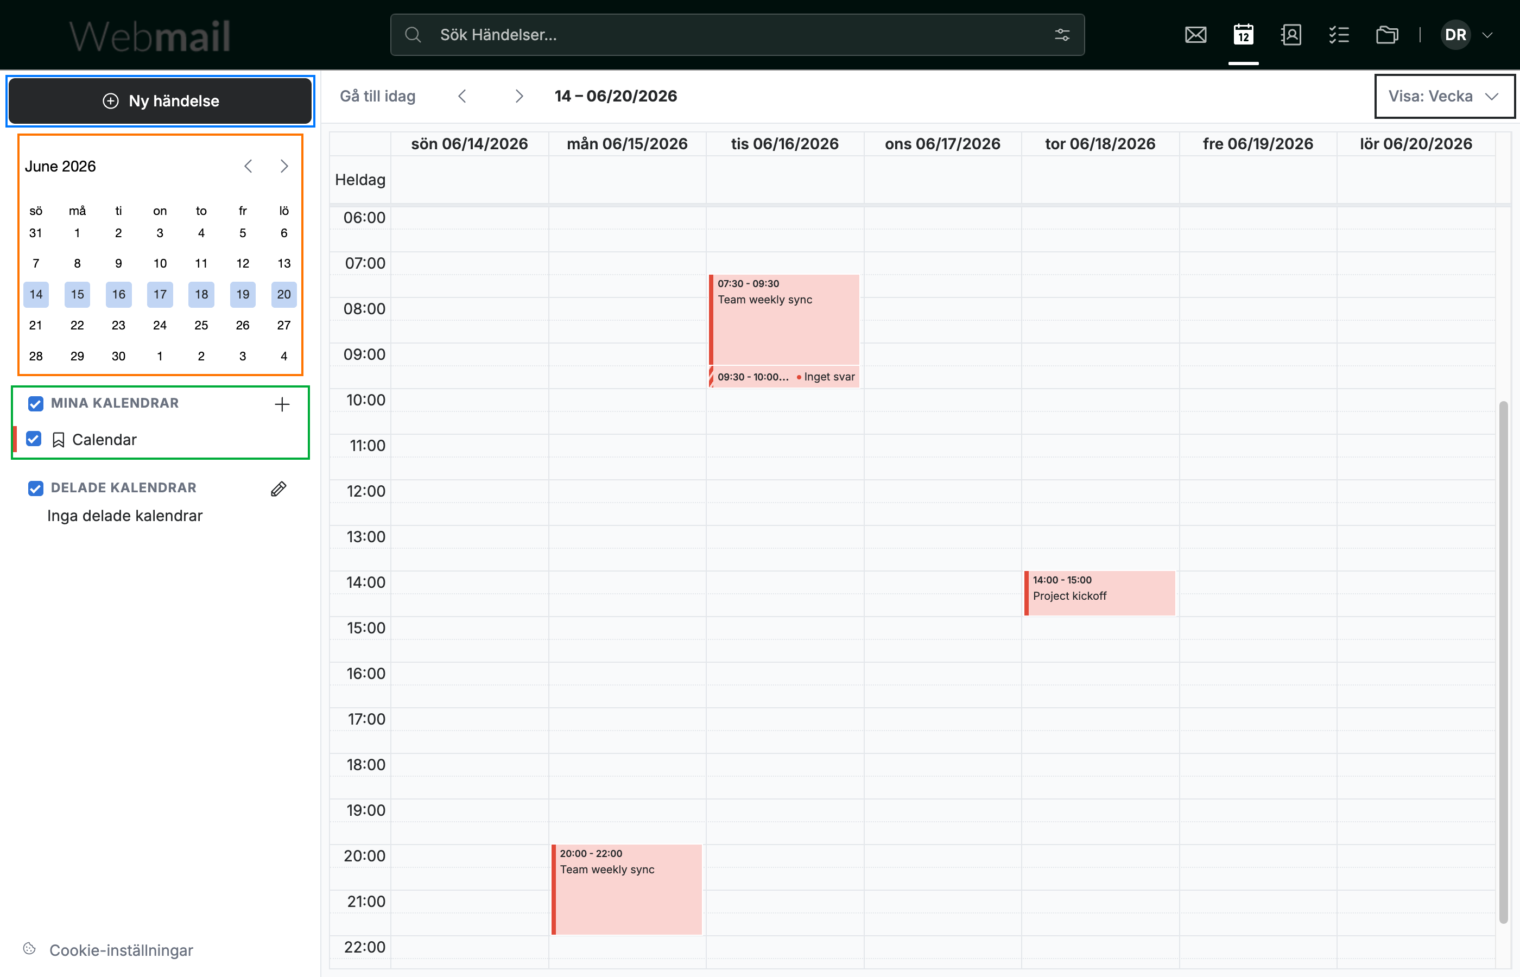This screenshot has height=977, width=1520.
Task: Open the Mail icon in top bar
Action: pos(1195,35)
